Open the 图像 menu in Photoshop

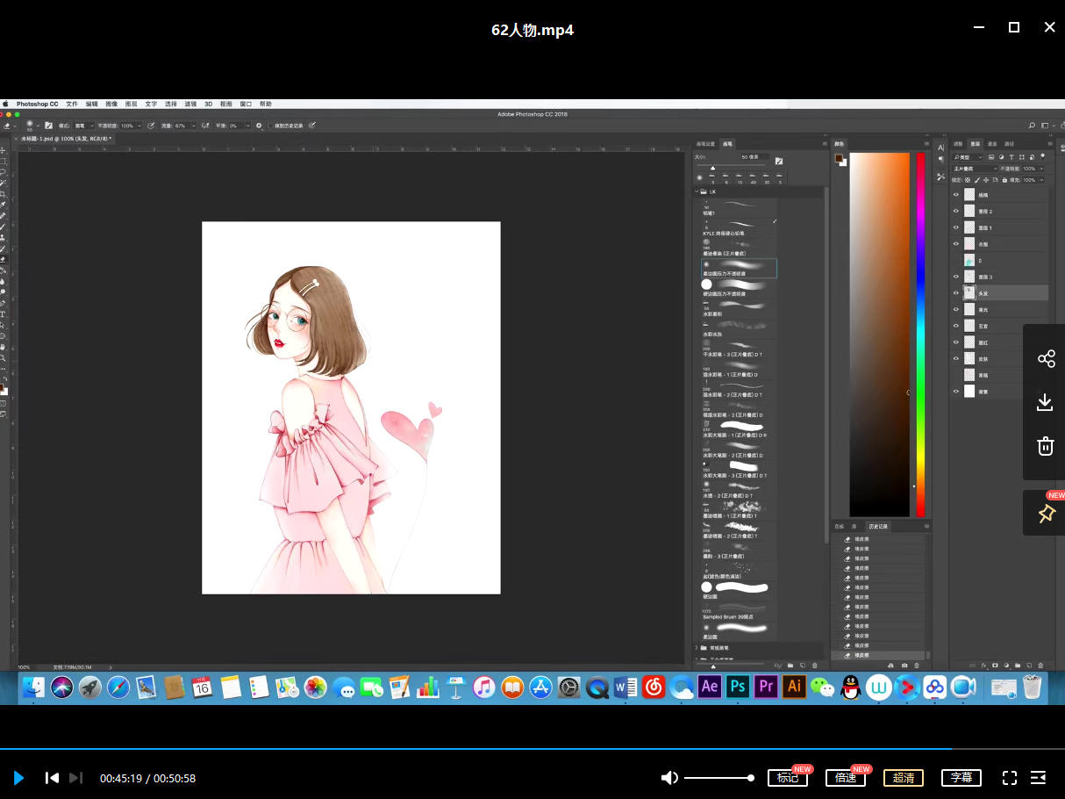[x=111, y=104]
